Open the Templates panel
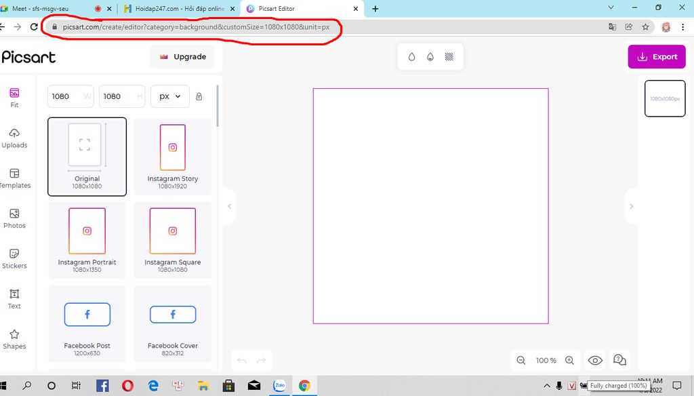Viewport: 694px width, 396px height. [x=14, y=178]
